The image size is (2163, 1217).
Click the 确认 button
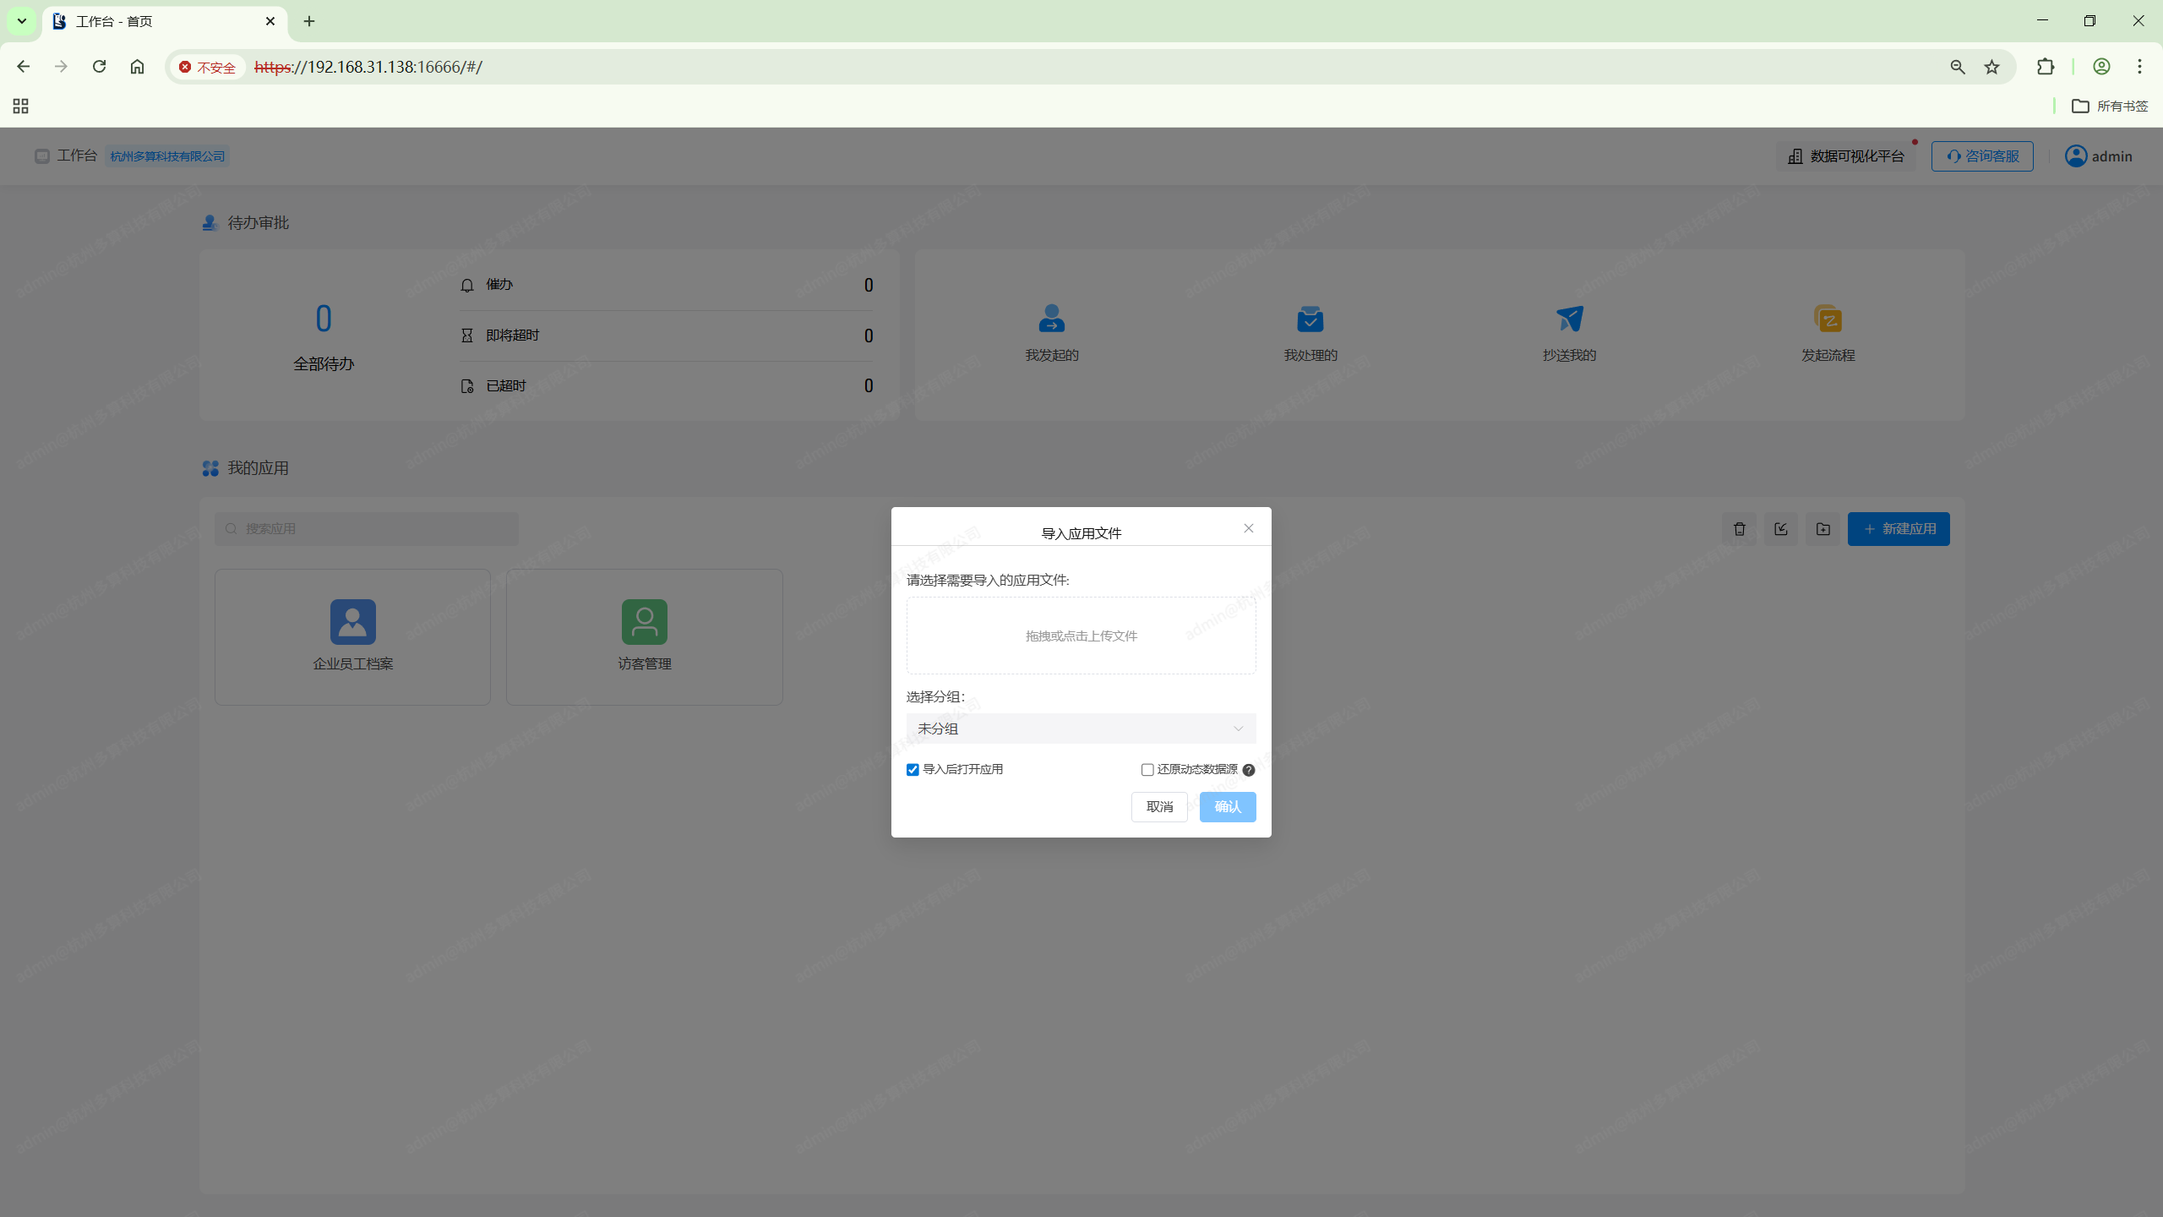coord(1227,807)
